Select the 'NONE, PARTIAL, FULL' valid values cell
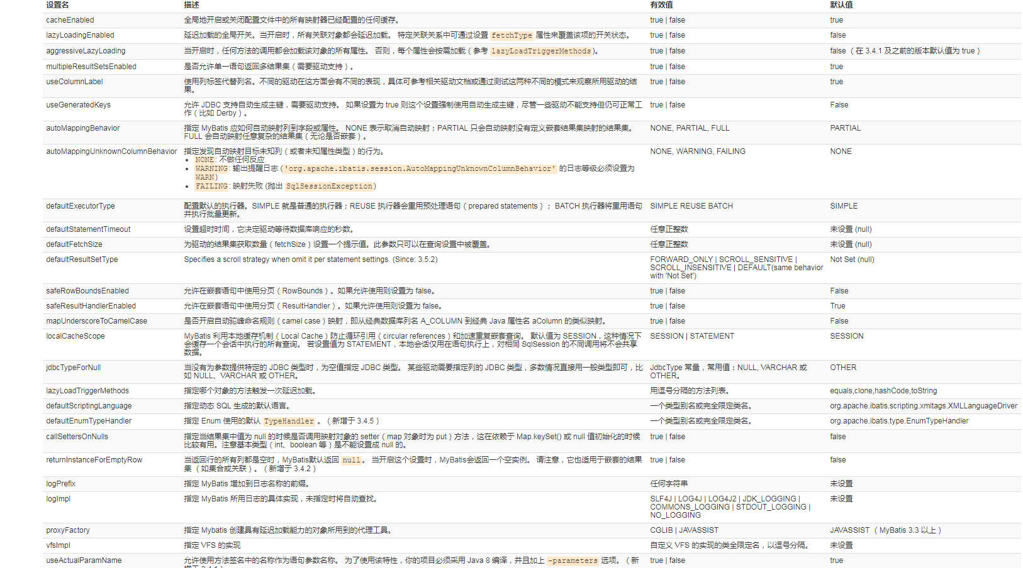Viewport: 1023px width, 568px height. (x=690, y=128)
